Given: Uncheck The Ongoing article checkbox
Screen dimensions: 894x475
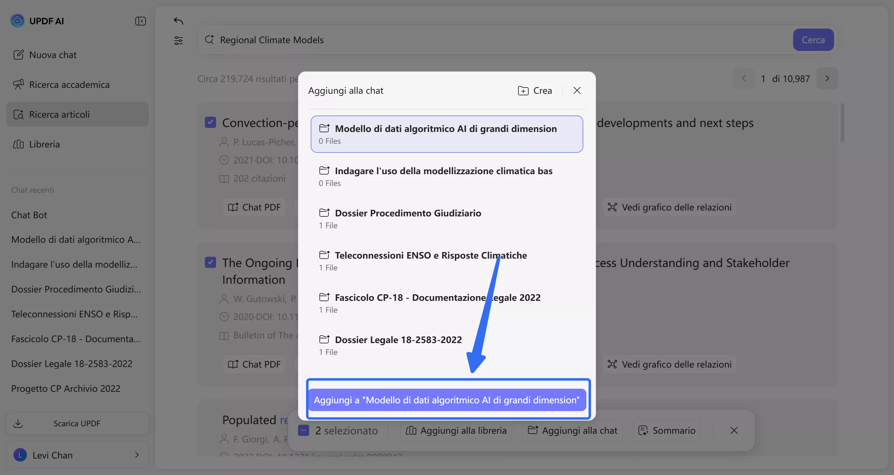Looking at the screenshot, I should click(210, 263).
